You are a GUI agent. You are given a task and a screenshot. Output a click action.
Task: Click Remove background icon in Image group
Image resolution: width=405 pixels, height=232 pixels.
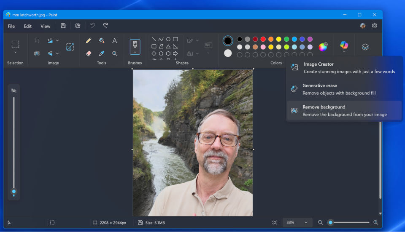pos(37,53)
